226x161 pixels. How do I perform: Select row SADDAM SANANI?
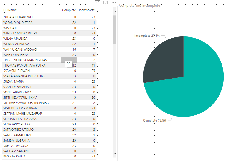point(49,151)
